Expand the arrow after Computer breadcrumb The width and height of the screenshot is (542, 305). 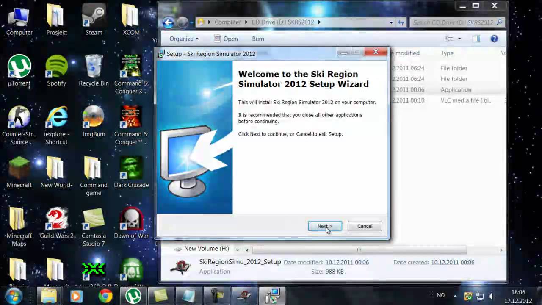coord(245,22)
